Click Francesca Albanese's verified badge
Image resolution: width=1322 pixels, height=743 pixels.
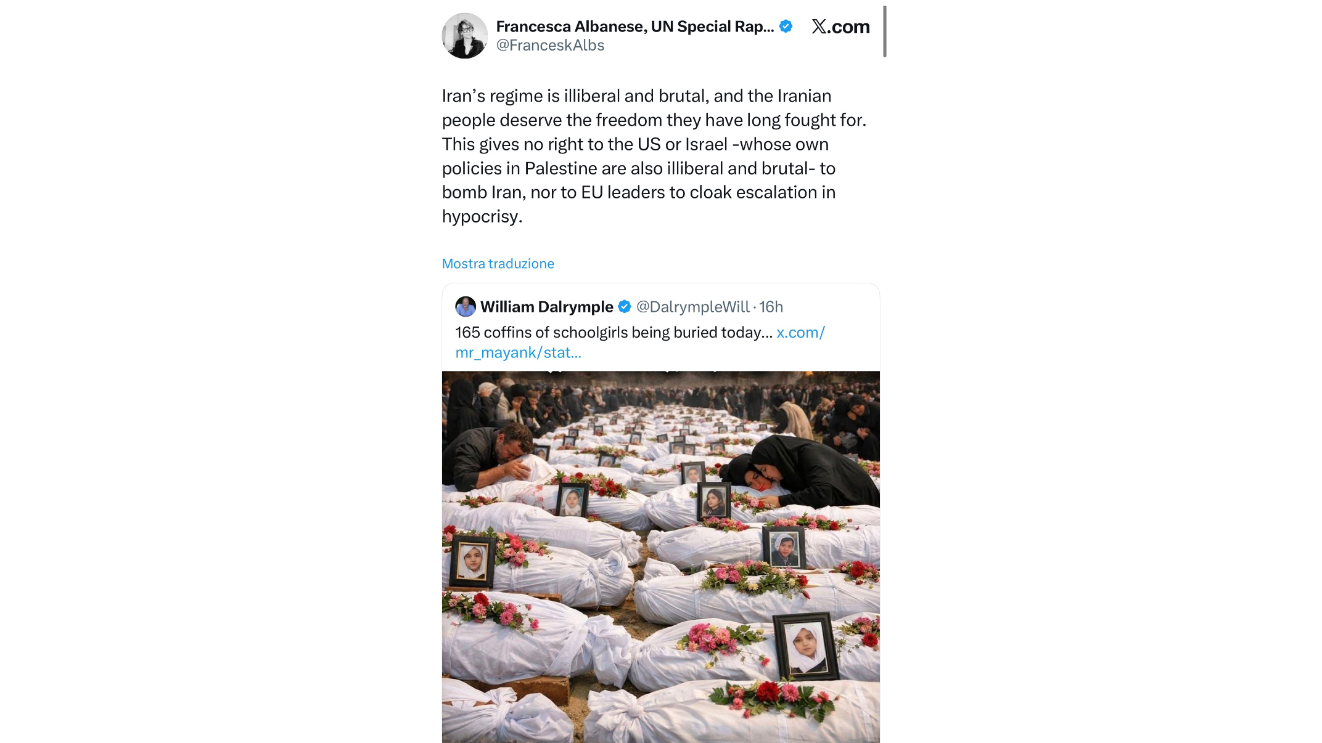pyautogui.click(x=786, y=26)
